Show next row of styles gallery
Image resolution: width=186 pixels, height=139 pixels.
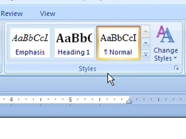click(146, 43)
